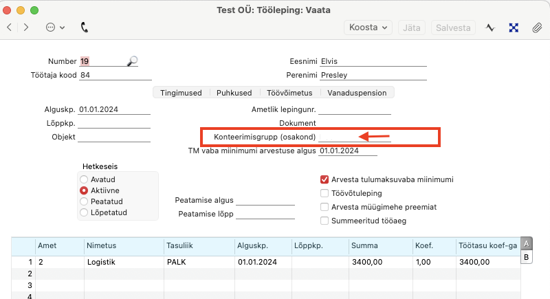Select the Peatatud radio button

click(x=84, y=201)
